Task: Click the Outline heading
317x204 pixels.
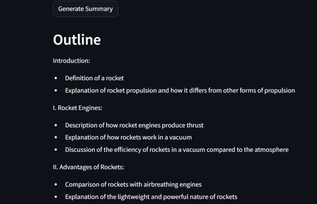Action: pyautogui.click(x=77, y=40)
